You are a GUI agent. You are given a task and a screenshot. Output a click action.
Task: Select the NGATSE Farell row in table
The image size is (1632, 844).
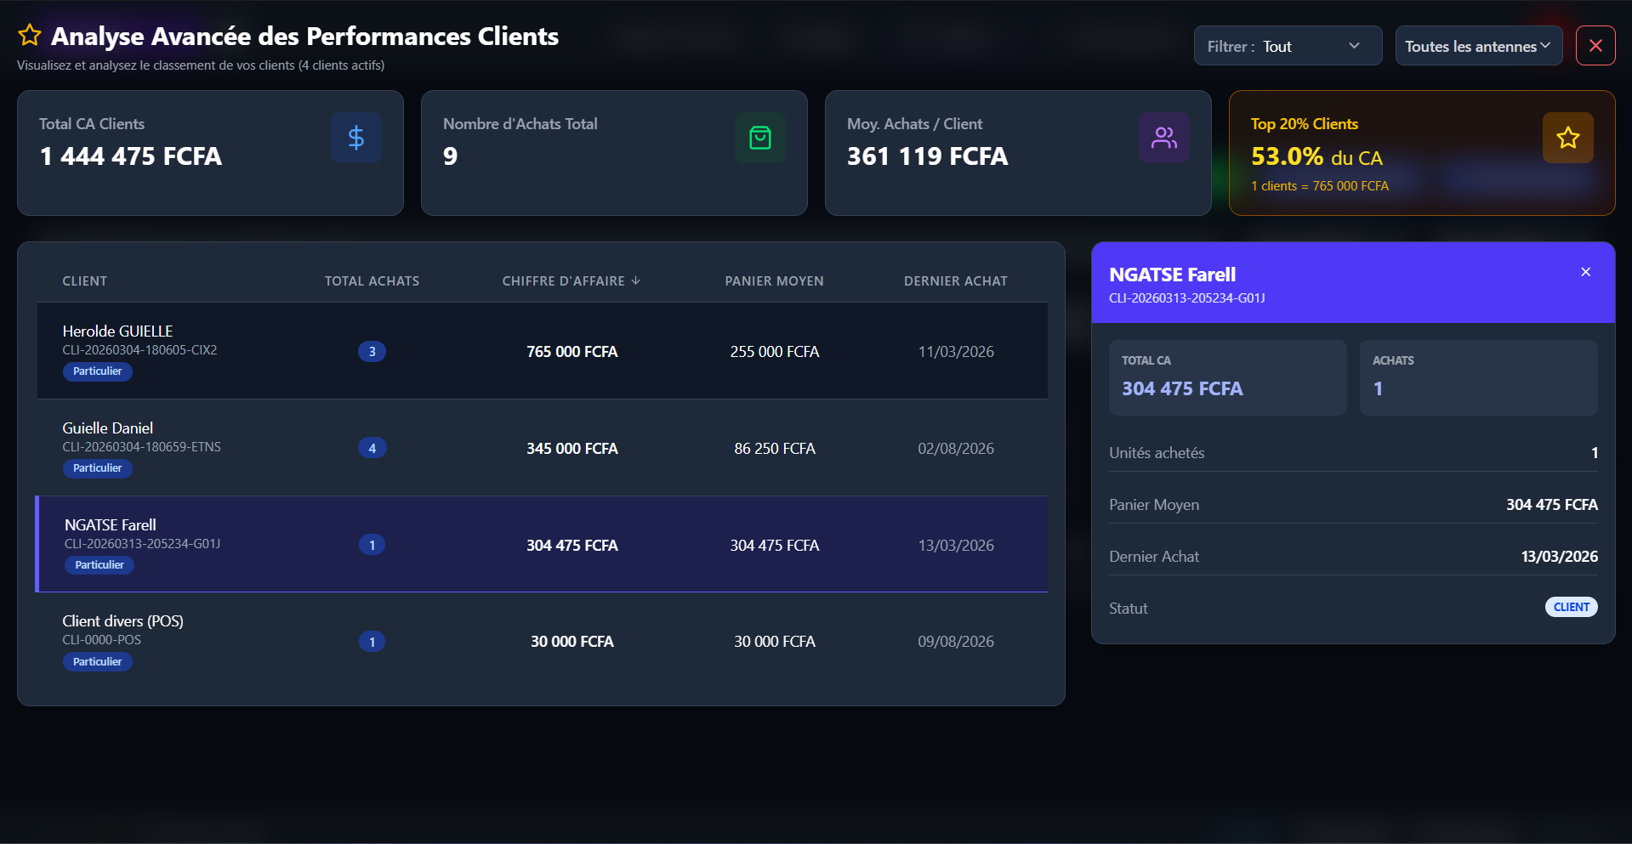tap(543, 544)
